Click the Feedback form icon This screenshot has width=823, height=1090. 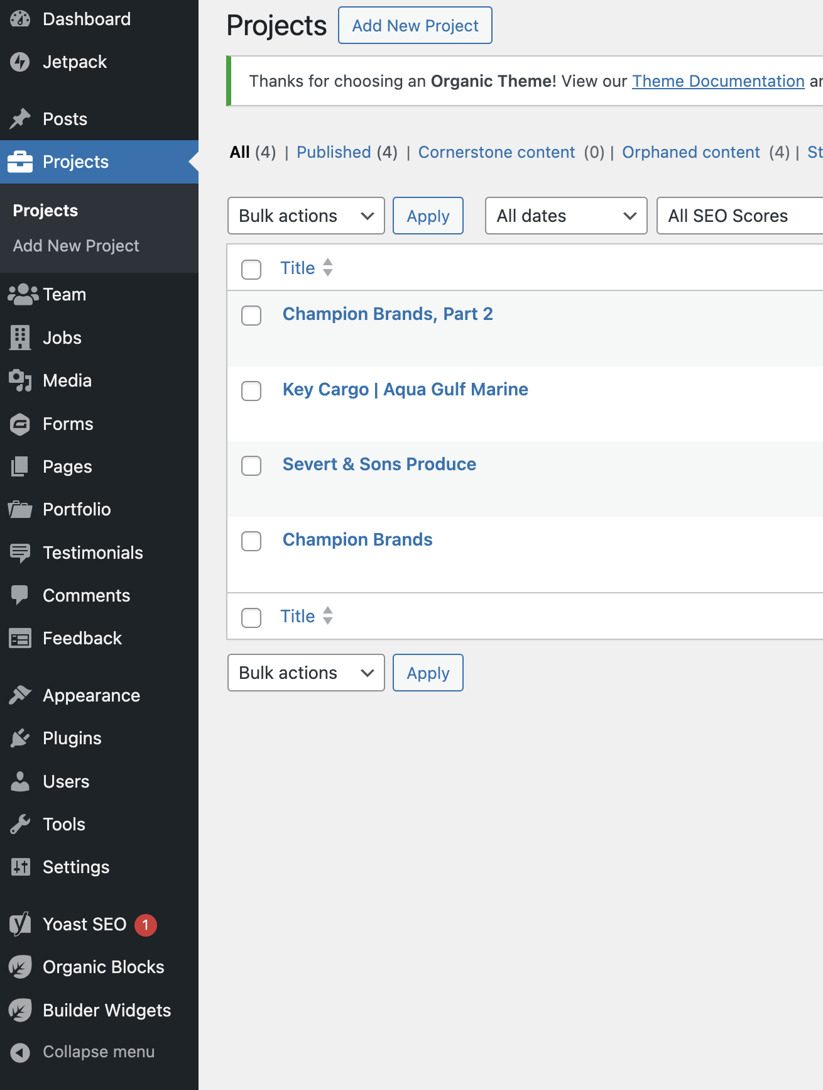click(20, 638)
